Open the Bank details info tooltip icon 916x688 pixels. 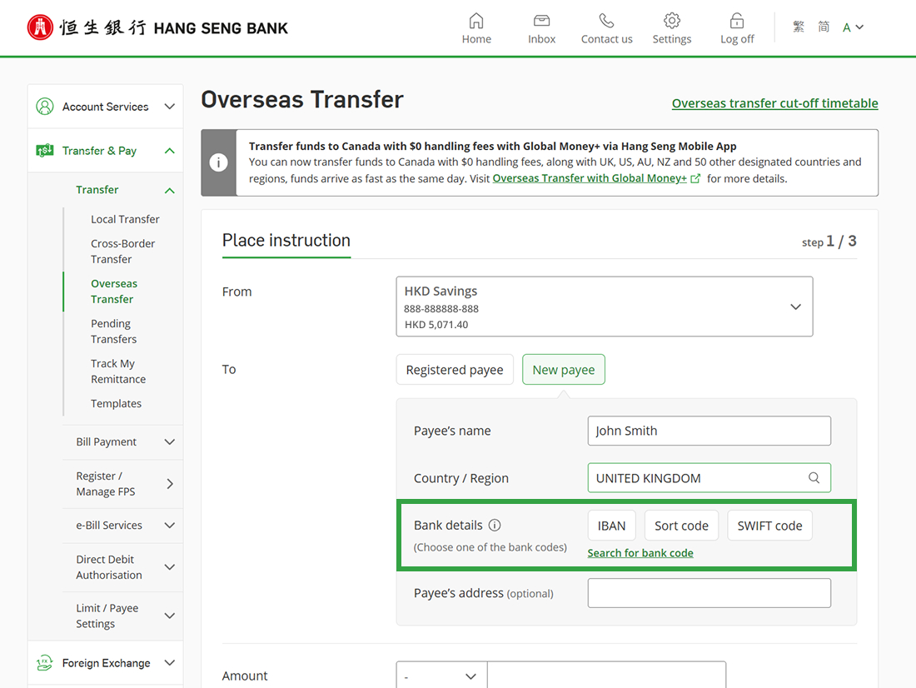coord(495,525)
